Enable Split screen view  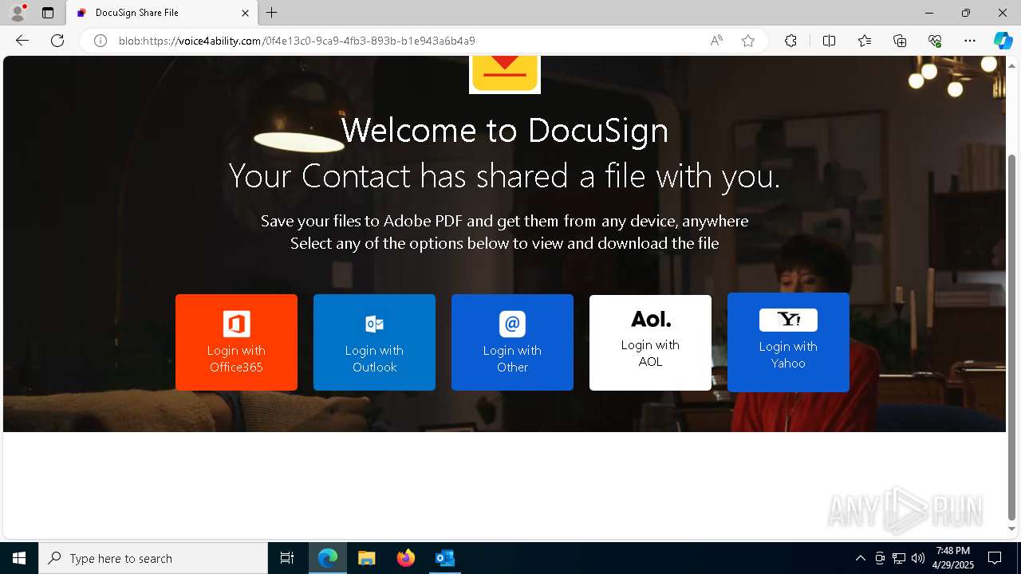coord(829,41)
